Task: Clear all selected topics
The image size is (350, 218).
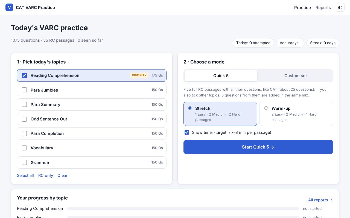Action: pyautogui.click(x=62, y=175)
